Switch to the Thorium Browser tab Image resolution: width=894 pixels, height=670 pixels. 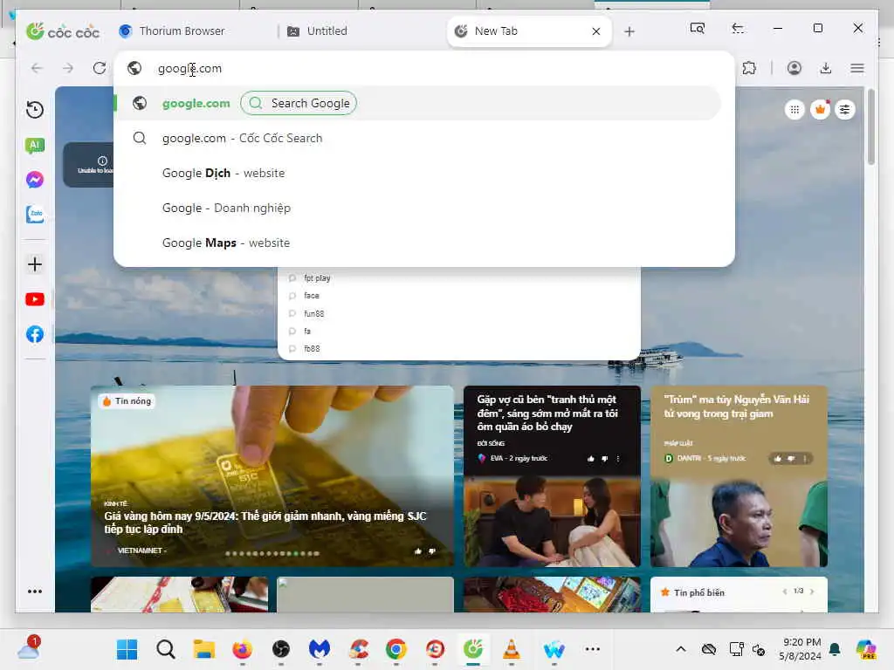pyautogui.click(x=182, y=31)
